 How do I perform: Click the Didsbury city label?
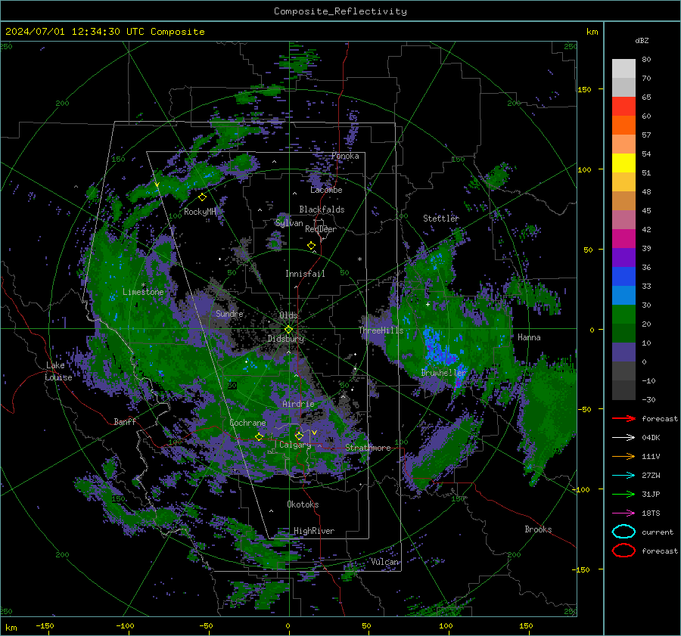[285, 339]
